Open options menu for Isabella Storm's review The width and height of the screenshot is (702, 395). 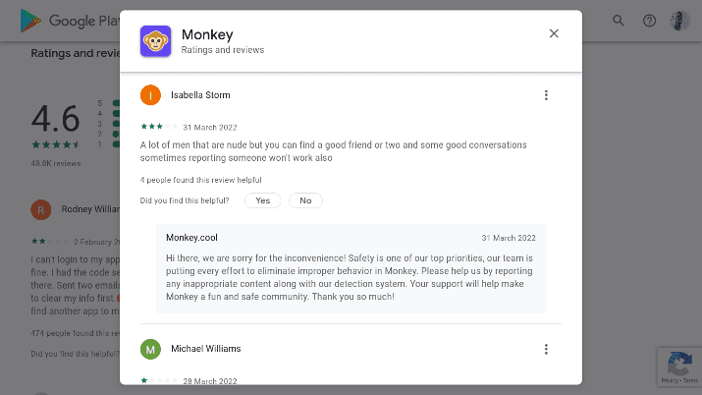tap(546, 95)
